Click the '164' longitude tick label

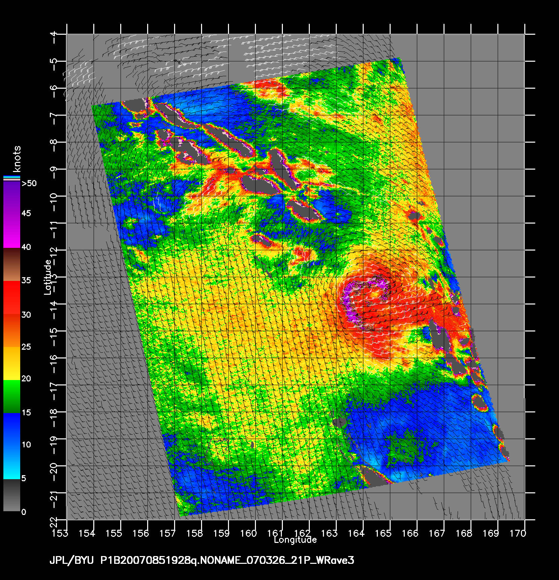(356, 533)
